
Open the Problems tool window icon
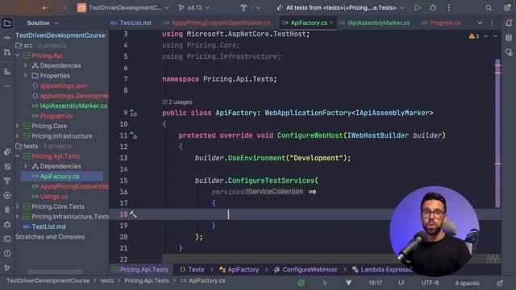pos(7,254)
